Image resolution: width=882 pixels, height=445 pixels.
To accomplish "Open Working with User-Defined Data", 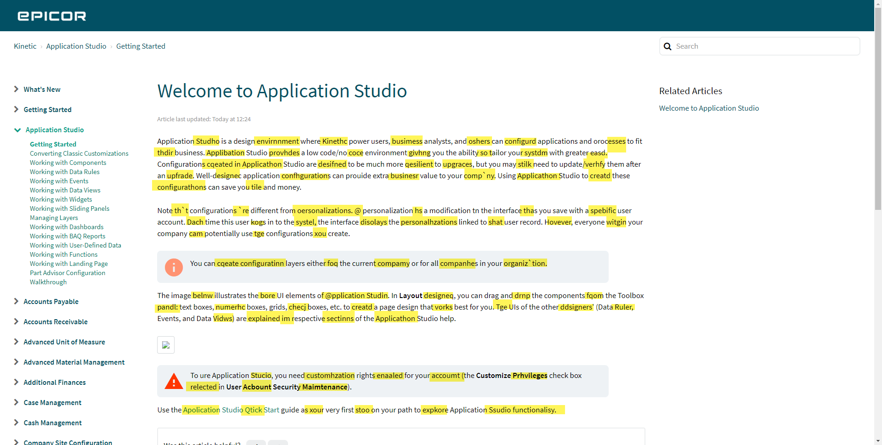I will tap(75, 245).
